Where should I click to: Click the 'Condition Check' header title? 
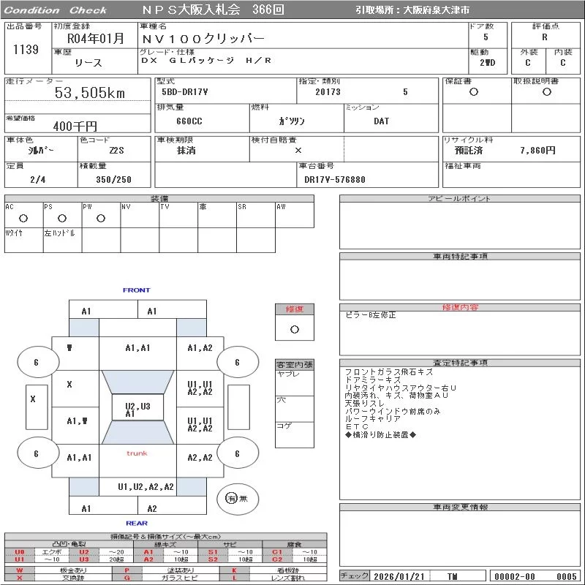[x=56, y=10]
